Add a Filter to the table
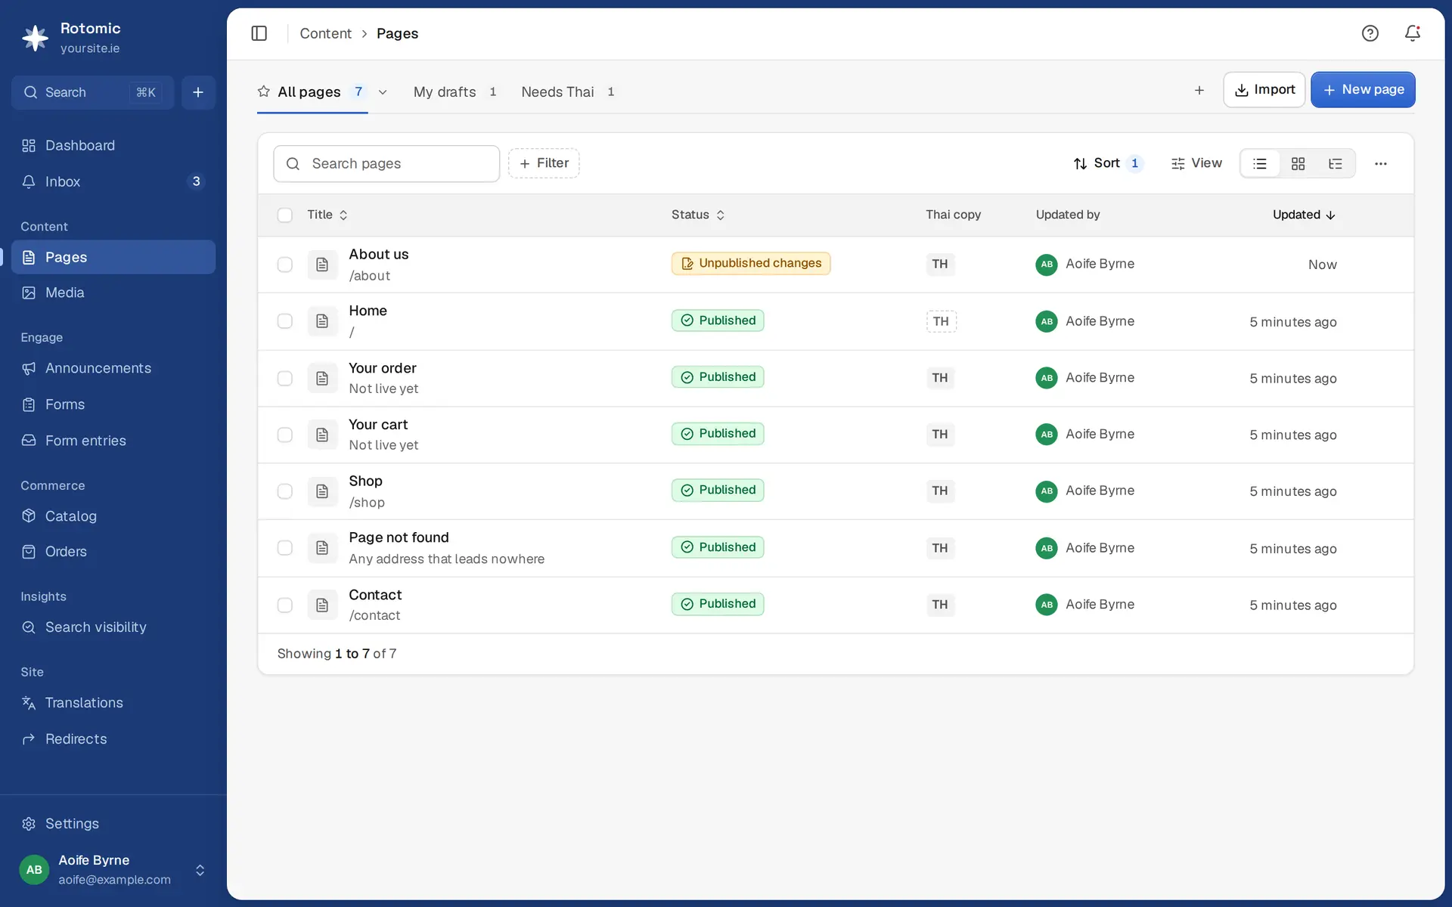This screenshot has width=1452, height=907. tap(544, 163)
